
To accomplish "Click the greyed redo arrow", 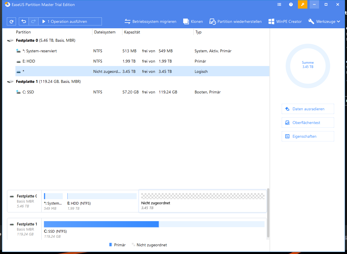I will coord(33,21).
